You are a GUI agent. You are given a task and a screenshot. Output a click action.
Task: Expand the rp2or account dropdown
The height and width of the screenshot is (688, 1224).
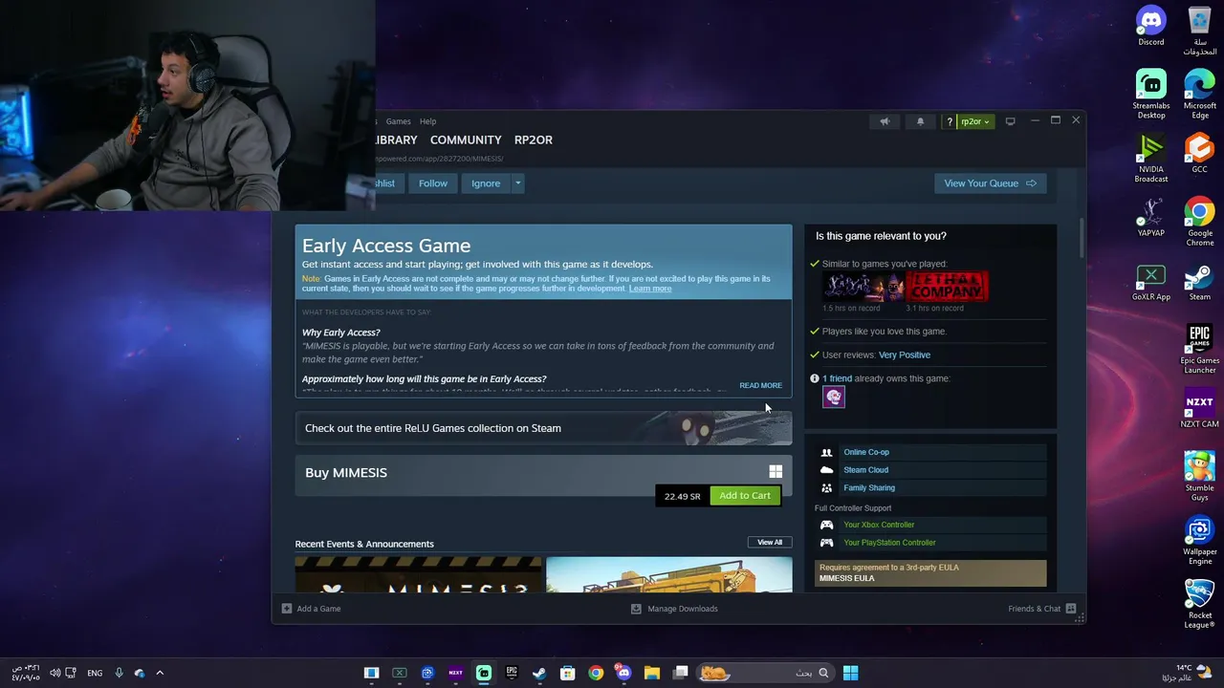coord(975,121)
